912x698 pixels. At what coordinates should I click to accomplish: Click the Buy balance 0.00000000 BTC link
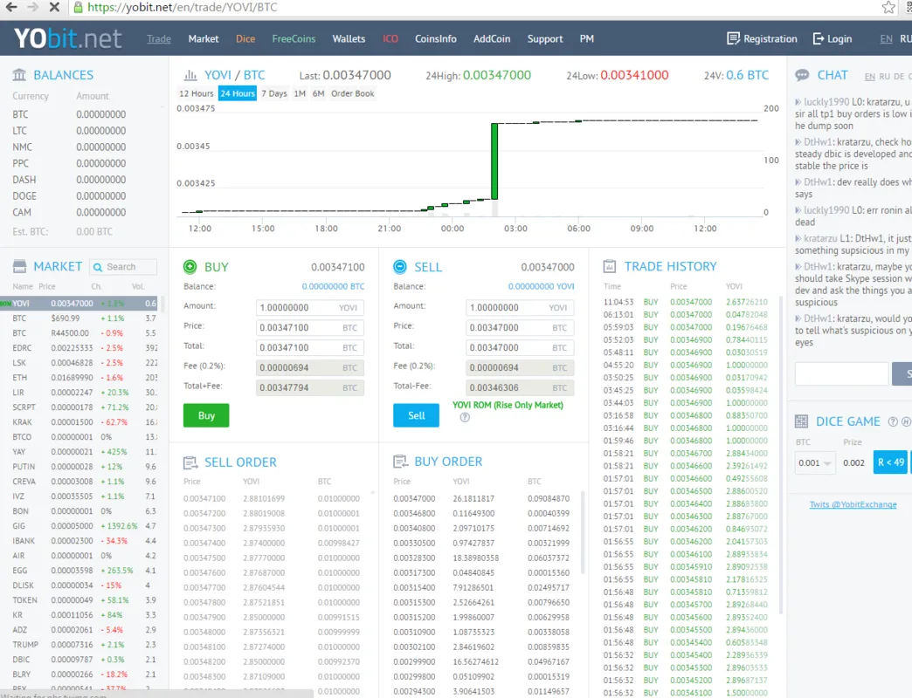(x=334, y=286)
